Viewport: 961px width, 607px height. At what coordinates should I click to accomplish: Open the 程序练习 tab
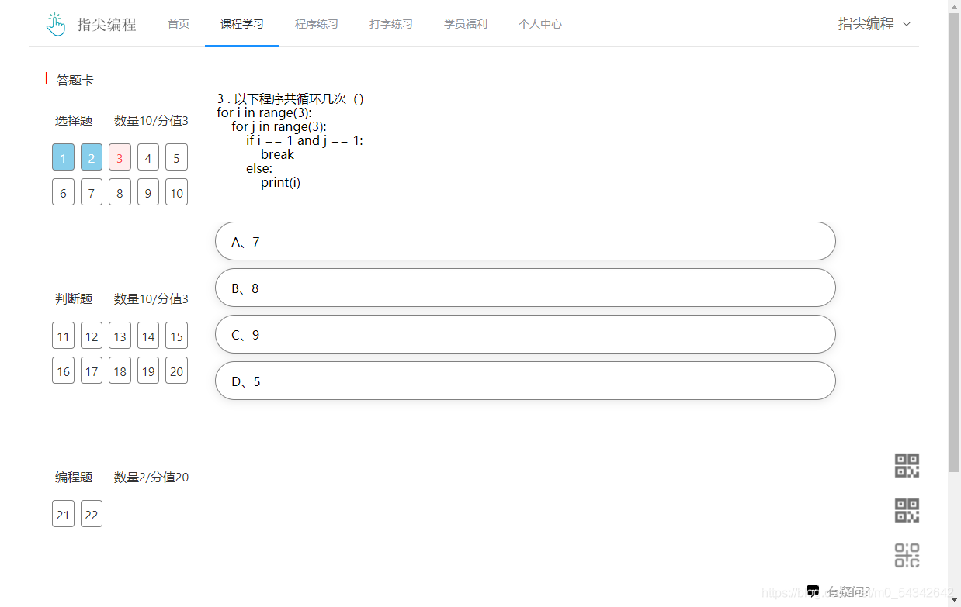click(317, 24)
